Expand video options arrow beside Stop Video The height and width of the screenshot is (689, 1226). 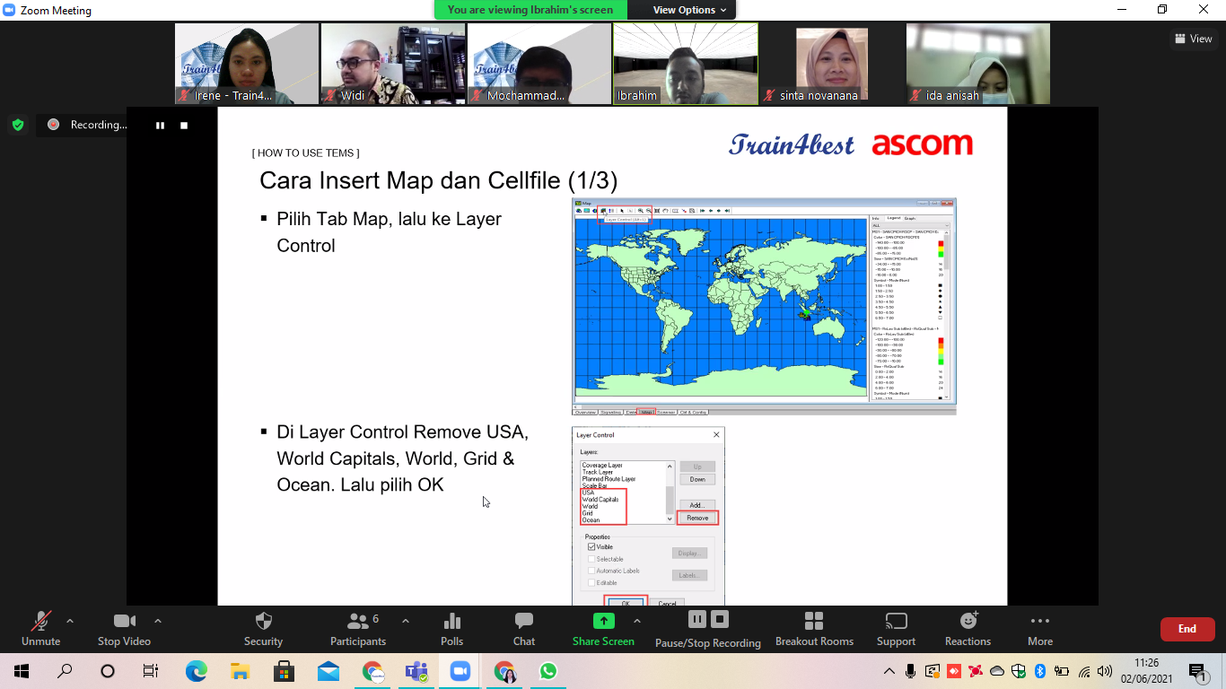tap(158, 621)
